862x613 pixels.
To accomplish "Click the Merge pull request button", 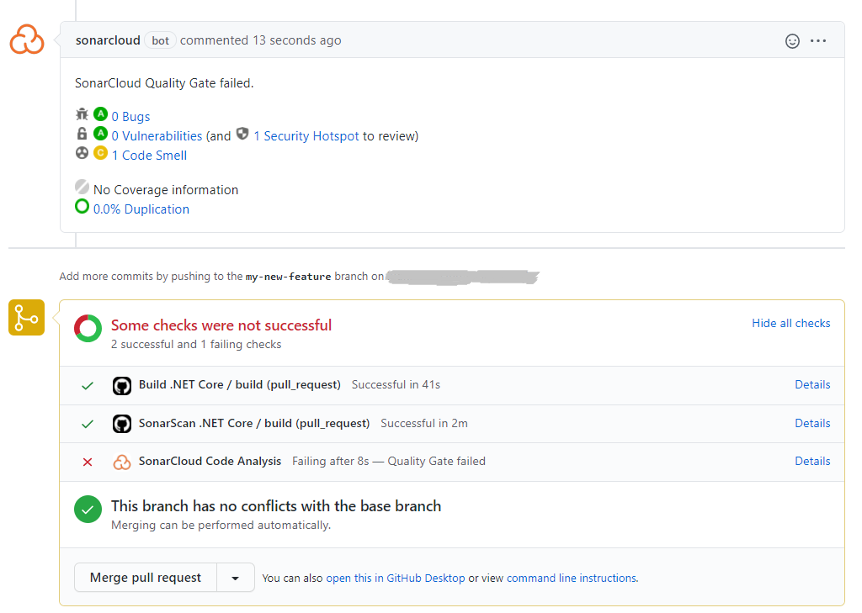I will [146, 578].
